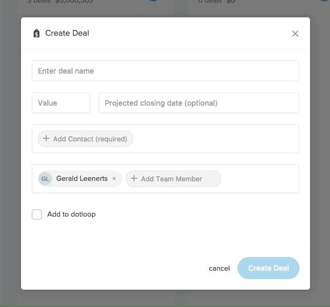Open the Projected closing date field
This screenshot has width=330, height=307.
[x=199, y=103]
